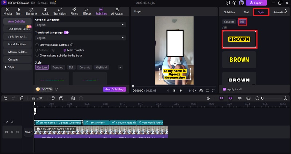This screenshot has height=154, width=291.
Task: Toggle the Translated Language switch
Action: tap(66, 32)
